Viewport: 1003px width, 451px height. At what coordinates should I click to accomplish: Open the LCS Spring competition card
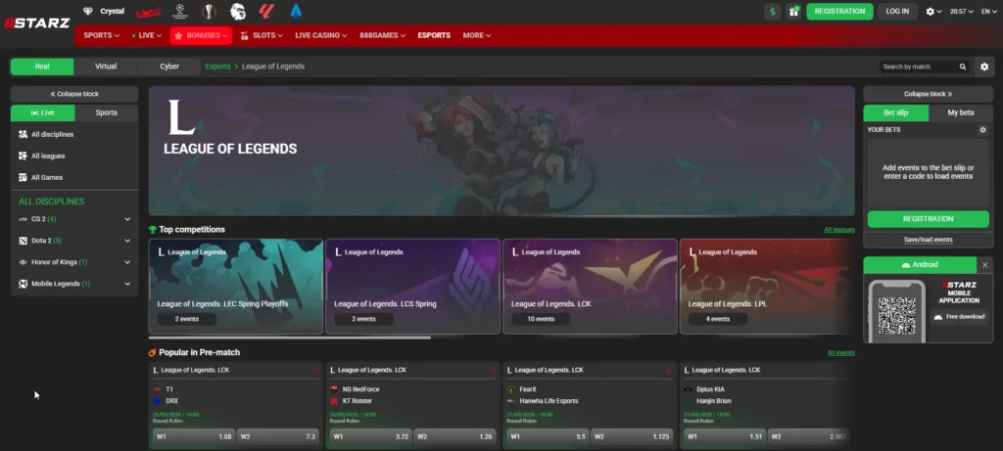(412, 287)
